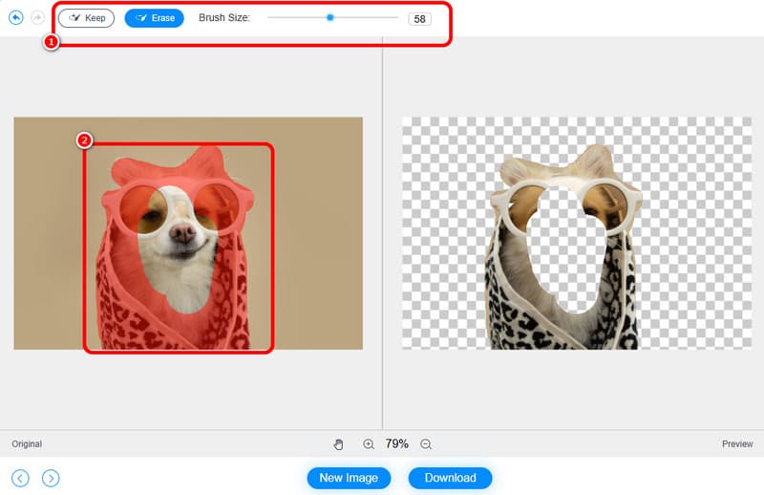Image resolution: width=764 pixels, height=495 pixels.
Task: Click the undo arrow icon
Action: [x=16, y=18]
